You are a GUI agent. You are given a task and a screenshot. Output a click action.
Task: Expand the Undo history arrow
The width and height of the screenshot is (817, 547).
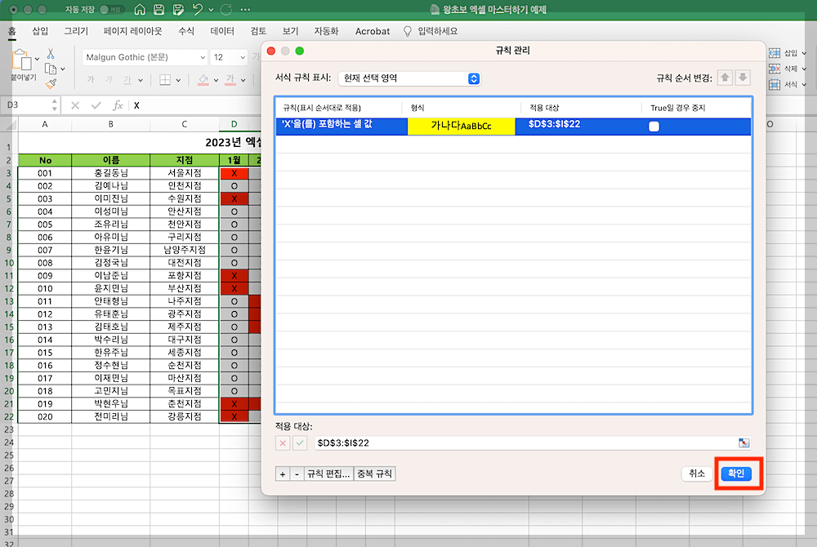[x=211, y=9]
